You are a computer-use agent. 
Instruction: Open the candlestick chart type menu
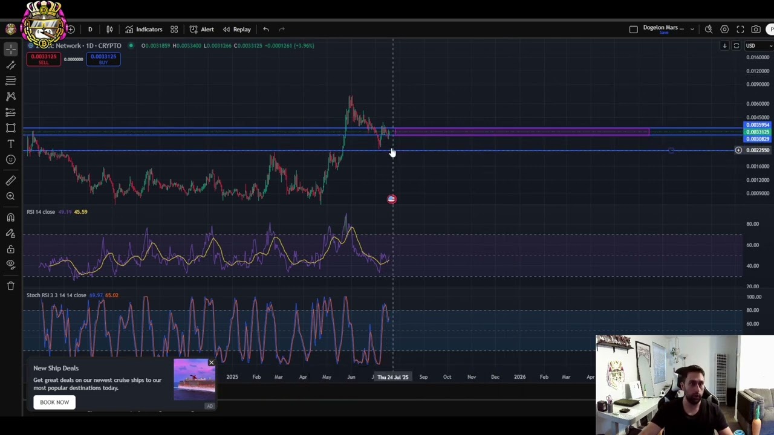109,29
